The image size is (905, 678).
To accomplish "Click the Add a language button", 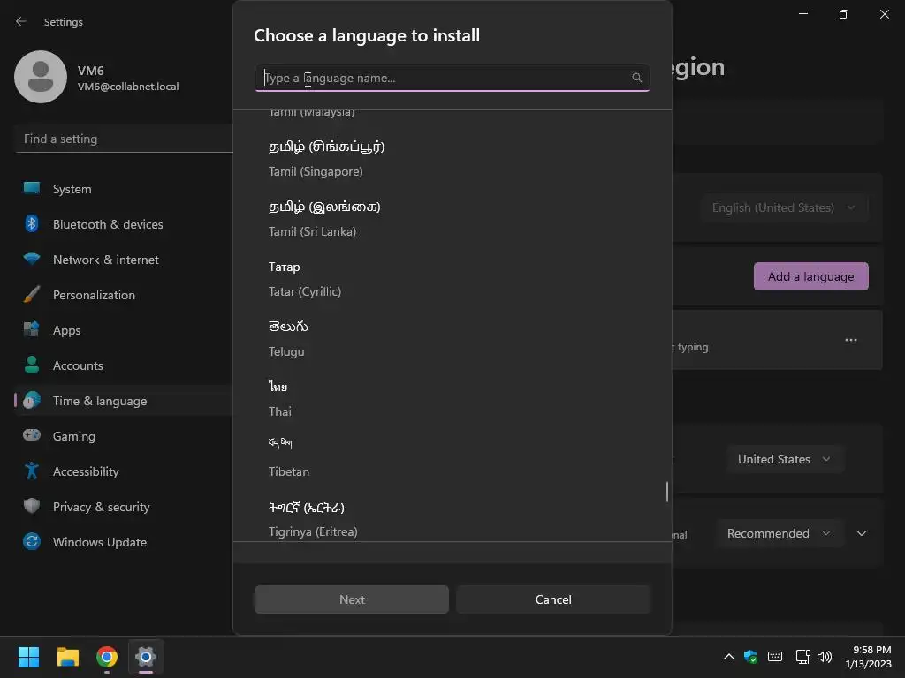I will (x=811, y=276).
